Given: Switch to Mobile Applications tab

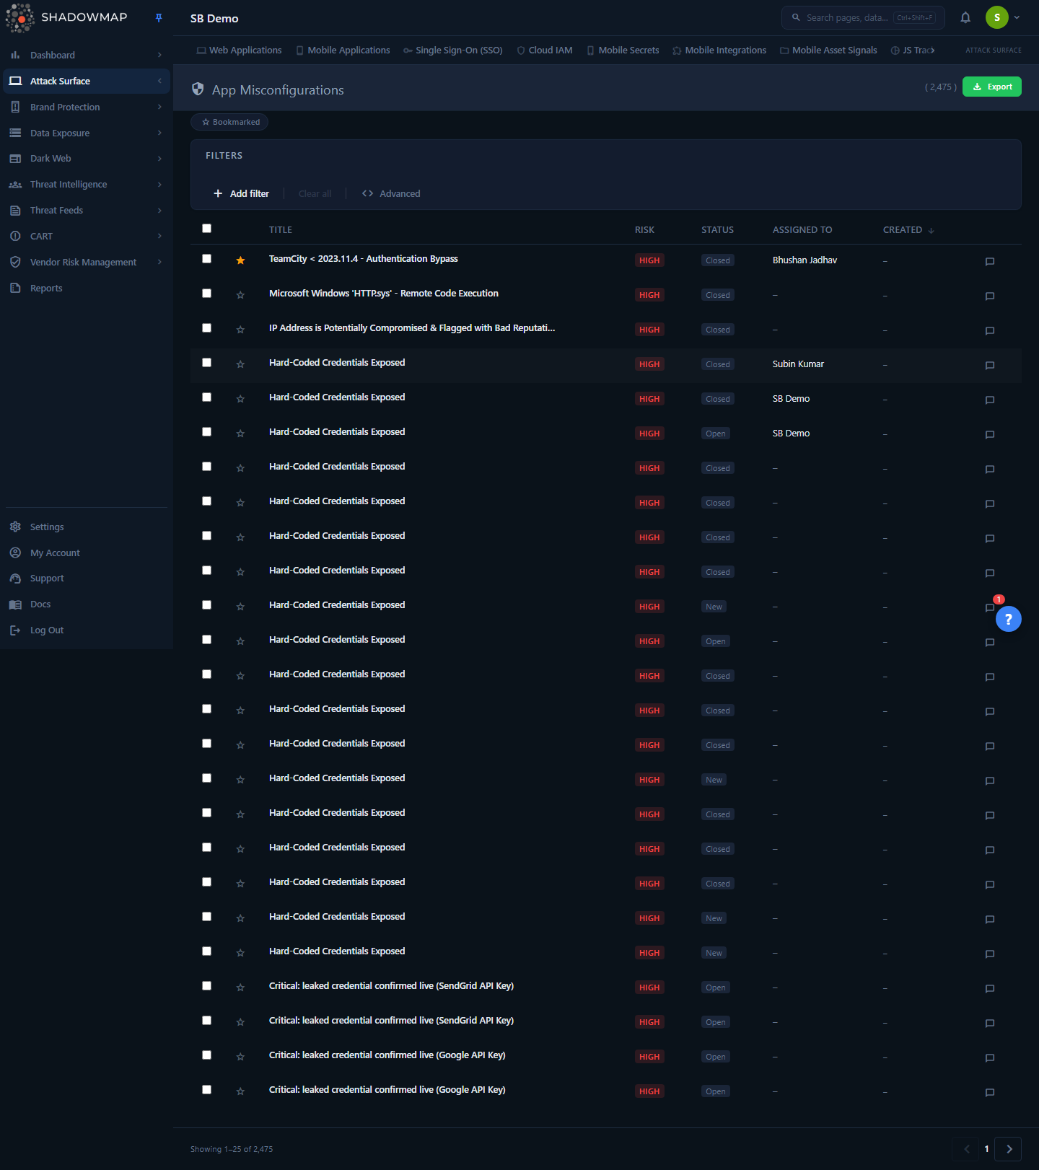Looking at the screenshot, I should 343,50.
